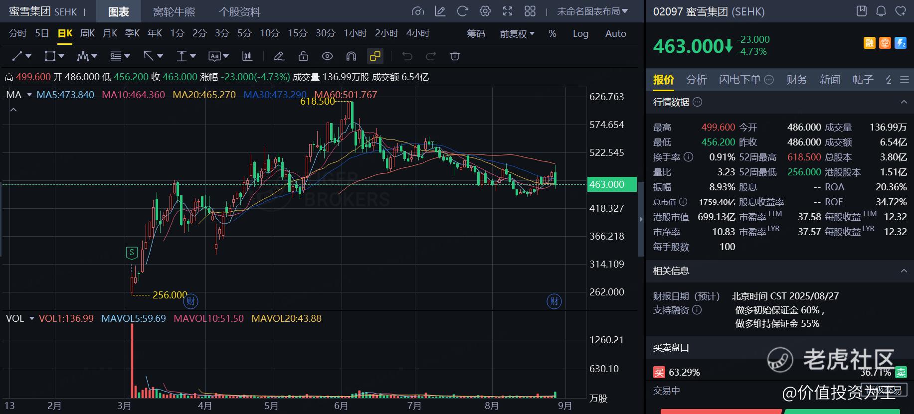Select the 分时 intraday timeframe

click(x=18, y=33)
